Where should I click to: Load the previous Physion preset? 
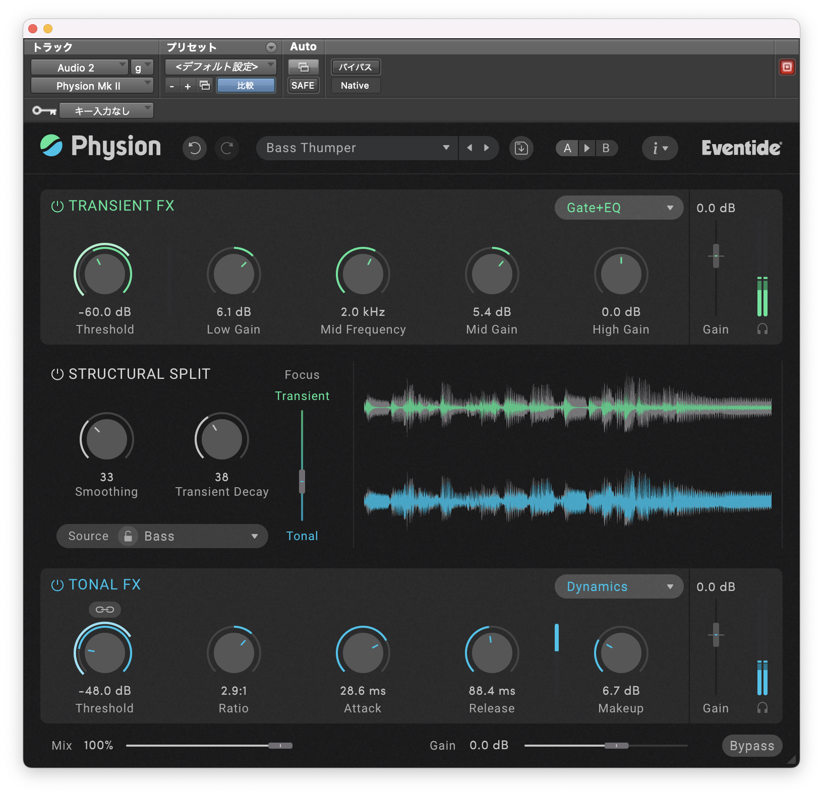(x=470, y=148)
